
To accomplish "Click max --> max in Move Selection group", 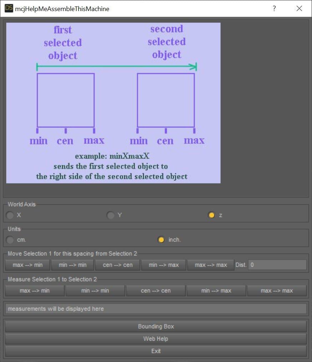I will pyautogui.click(x=211, y=265).
